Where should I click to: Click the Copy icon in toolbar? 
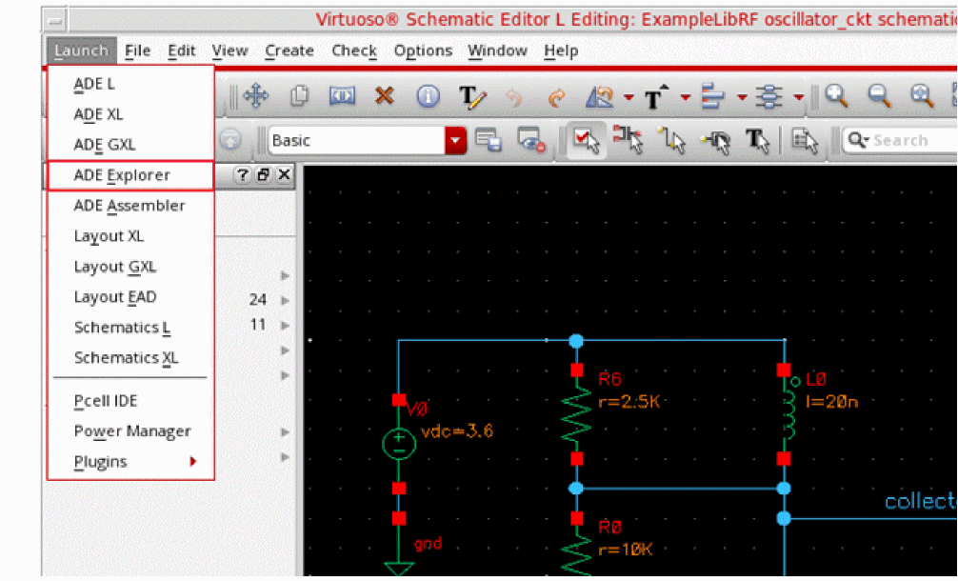point(300,95)
